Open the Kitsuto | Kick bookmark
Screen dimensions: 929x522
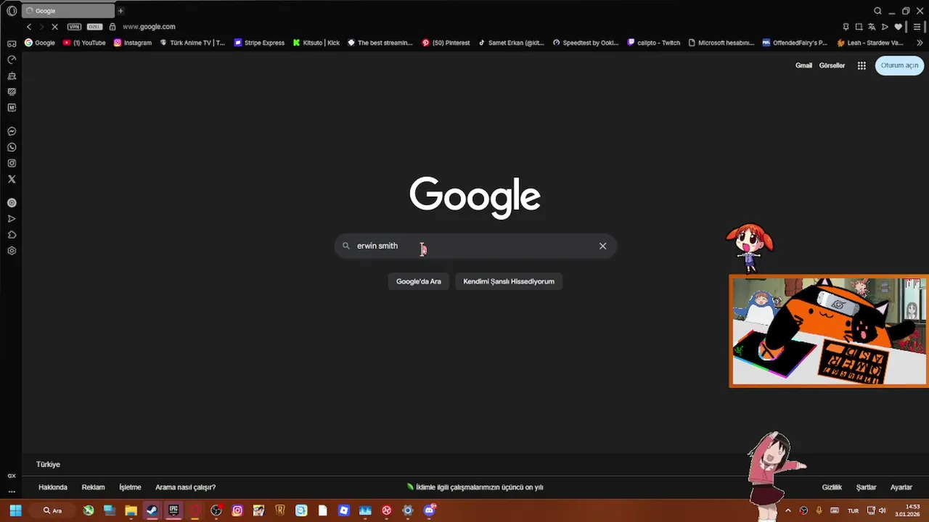[x=316, y=43]
